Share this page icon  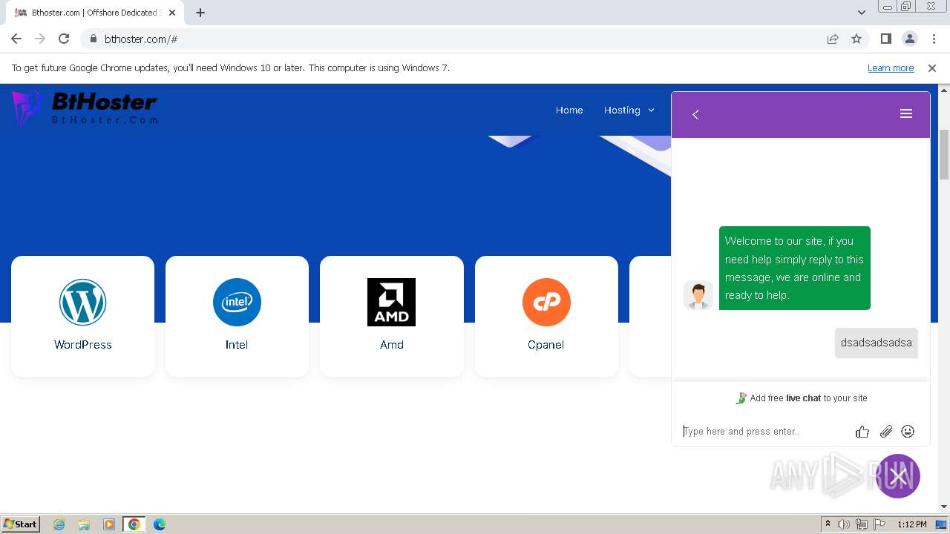(833, 39)
